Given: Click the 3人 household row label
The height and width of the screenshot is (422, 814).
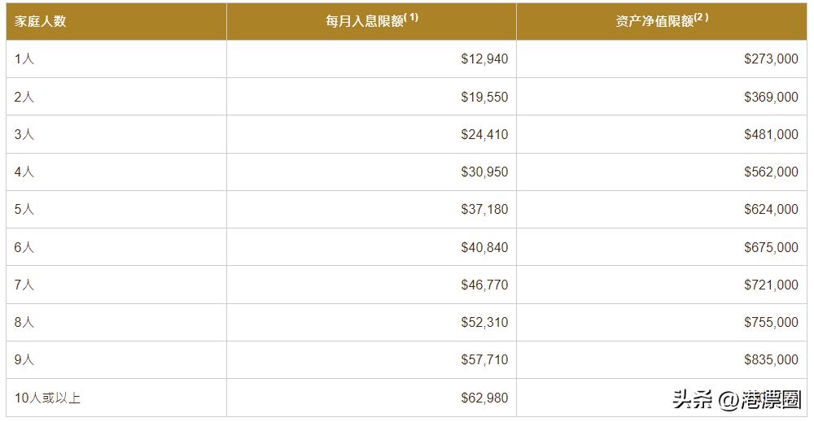Looking at the screenshot, I should point(24,134).
